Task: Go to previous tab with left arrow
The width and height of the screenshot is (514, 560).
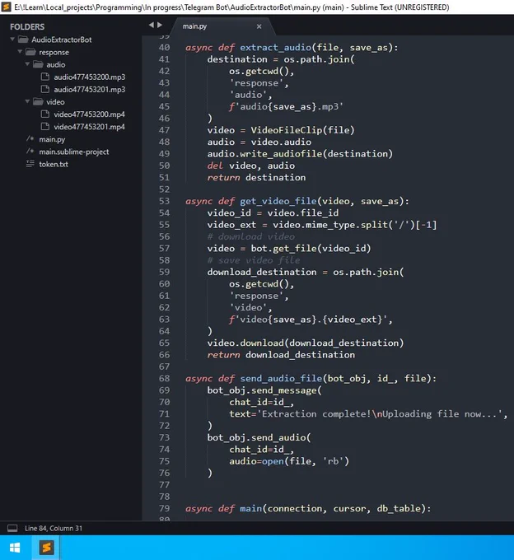Action: coord(151,25)
